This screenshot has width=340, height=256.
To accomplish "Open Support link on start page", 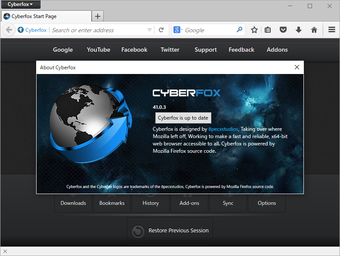I will (206, 49).
